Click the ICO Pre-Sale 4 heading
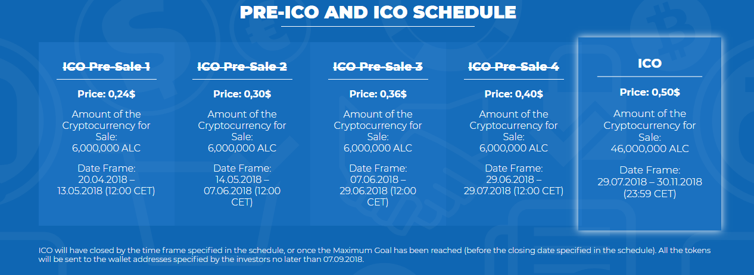This screenshot has width=754, height=275. coord(513,67)
